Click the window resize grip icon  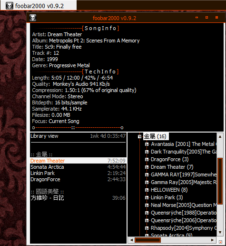tap(220, 242)
